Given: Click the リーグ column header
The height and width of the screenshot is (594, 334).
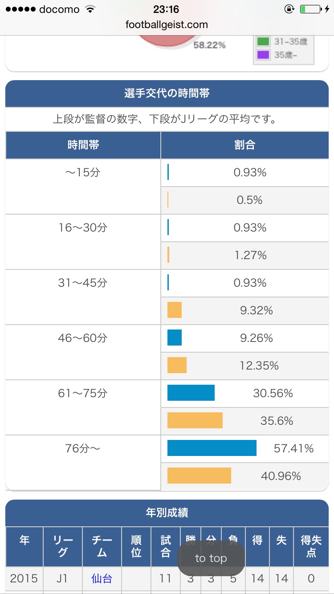Looking at the screenshot, I should 63,546.
